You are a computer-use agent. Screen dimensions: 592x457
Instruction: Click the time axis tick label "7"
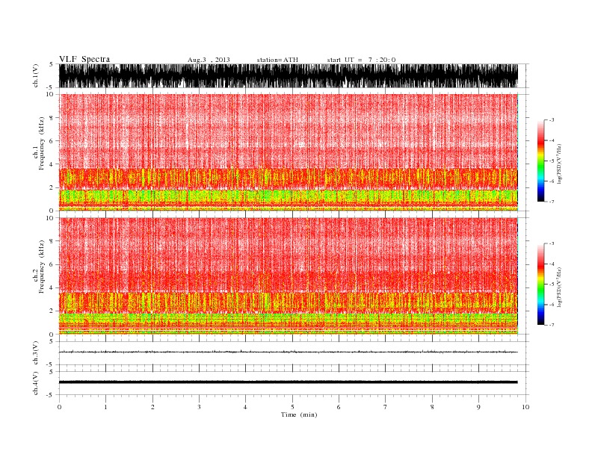[x=386, y=407]
